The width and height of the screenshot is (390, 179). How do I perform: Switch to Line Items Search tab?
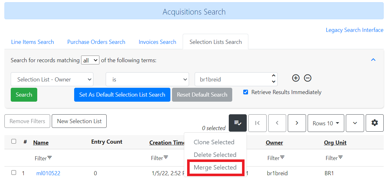tap(32, 42)
